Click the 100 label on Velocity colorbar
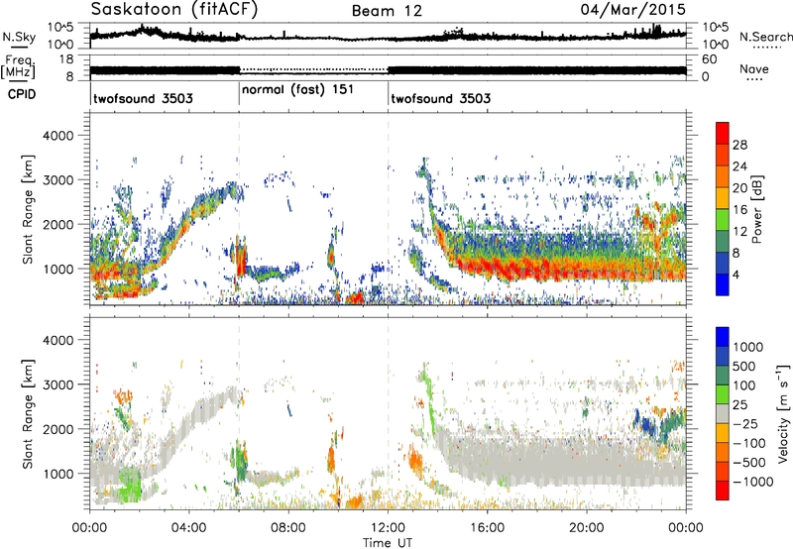 point(744,385)
